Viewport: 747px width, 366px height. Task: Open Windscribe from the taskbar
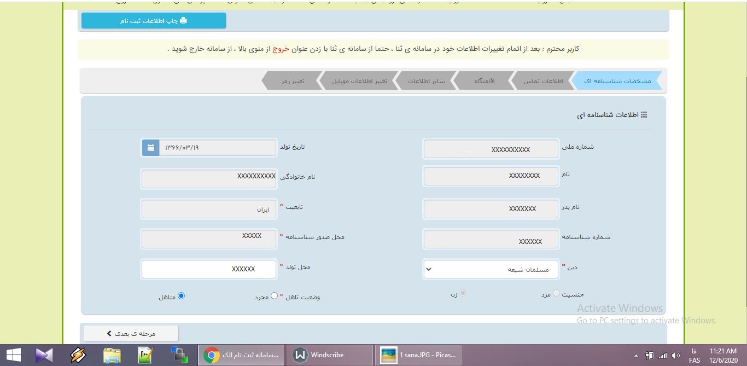[x=328, y=355]
